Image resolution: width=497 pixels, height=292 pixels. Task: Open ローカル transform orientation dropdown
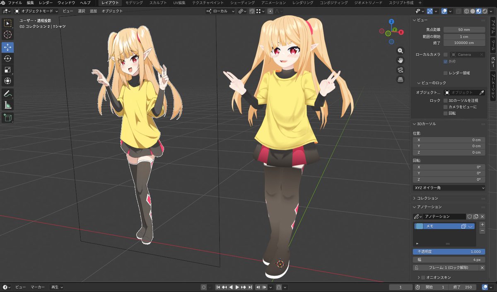[x=220, y=11]
